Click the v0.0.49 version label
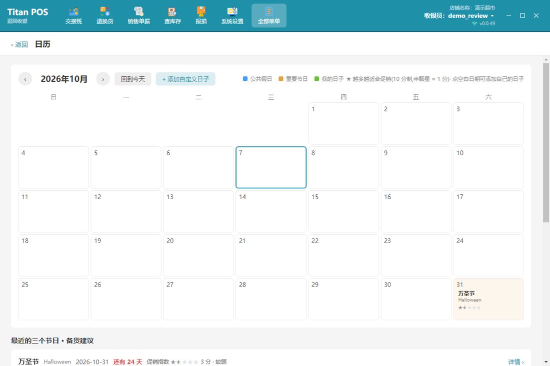The height and width of the screenshot is (366, 550). coord(487,23)
